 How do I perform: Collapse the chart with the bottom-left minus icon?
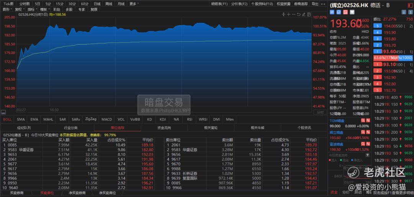click(3, 112)
